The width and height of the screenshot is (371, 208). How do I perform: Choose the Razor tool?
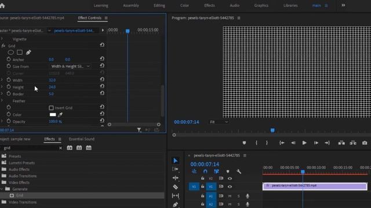(x=175, y=187)
